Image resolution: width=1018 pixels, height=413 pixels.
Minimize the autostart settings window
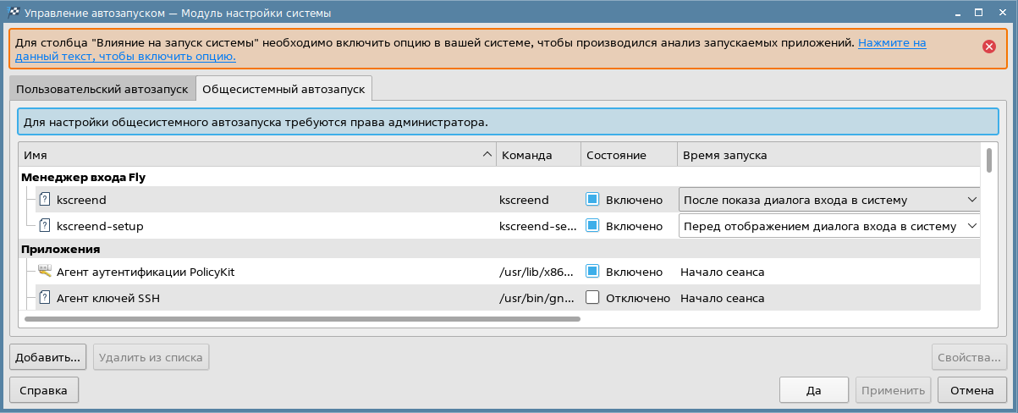point(957,13)
